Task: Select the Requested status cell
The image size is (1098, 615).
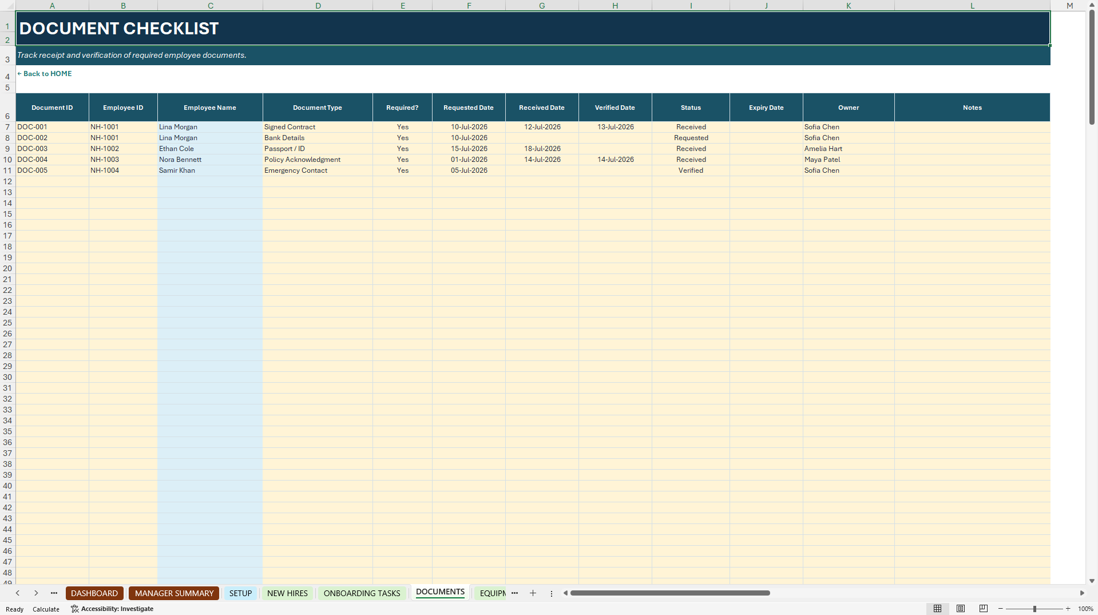Action: point(691,138)
